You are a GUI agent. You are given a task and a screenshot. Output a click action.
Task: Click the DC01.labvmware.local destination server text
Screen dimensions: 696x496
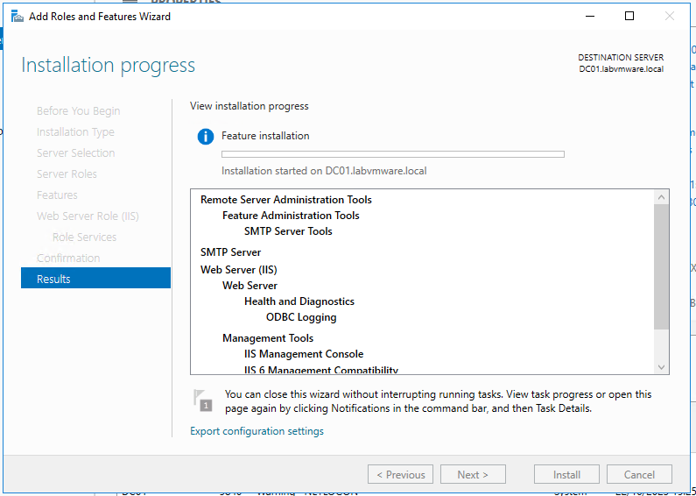[622, 69]
